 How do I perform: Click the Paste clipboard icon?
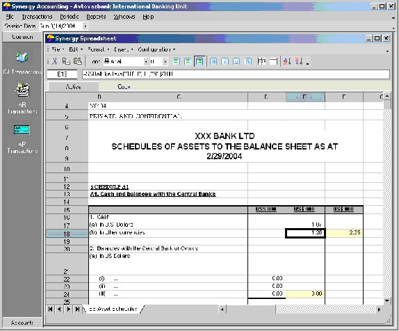click(x=78, y=61)
